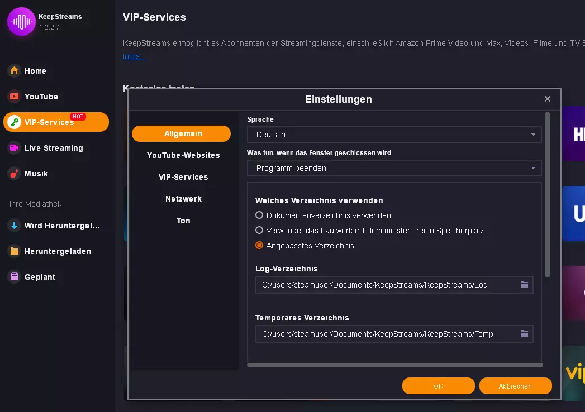Follow the Infos... link
This screenshot has height=412, width=585.
tap(134, 56)
